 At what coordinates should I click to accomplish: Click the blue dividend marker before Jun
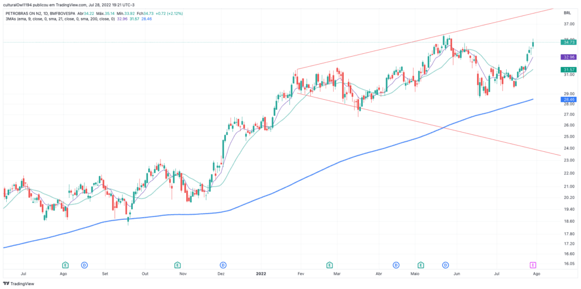tap(446, 265)
